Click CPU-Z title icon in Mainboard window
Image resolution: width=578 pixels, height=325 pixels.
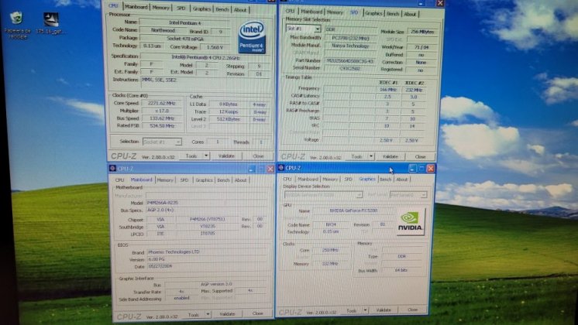click(x=112, y=168)
